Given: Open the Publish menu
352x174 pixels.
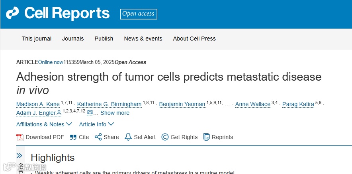Looking at the screenshot, I should point(104,39).
